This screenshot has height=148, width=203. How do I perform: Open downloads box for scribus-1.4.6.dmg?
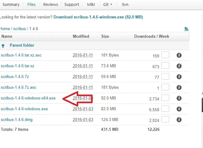[165, 119]
